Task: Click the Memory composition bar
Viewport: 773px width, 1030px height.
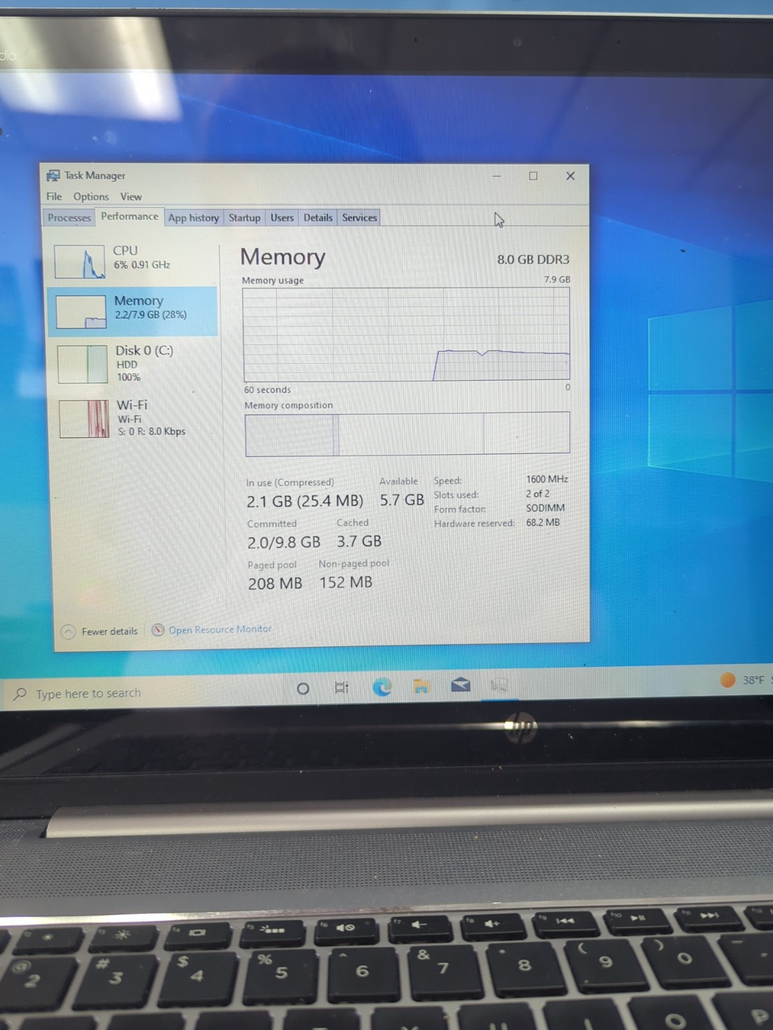Action: pos(407,433)
